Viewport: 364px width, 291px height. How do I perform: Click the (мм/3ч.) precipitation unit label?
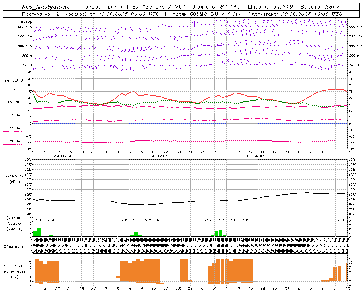pos(15,218)
